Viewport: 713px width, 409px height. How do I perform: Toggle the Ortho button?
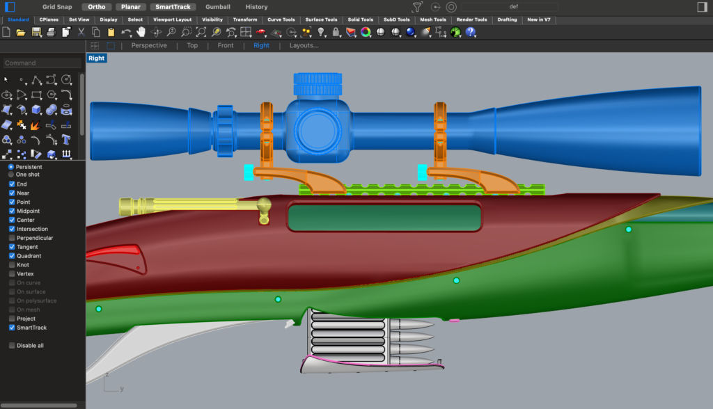click(96, 7)
